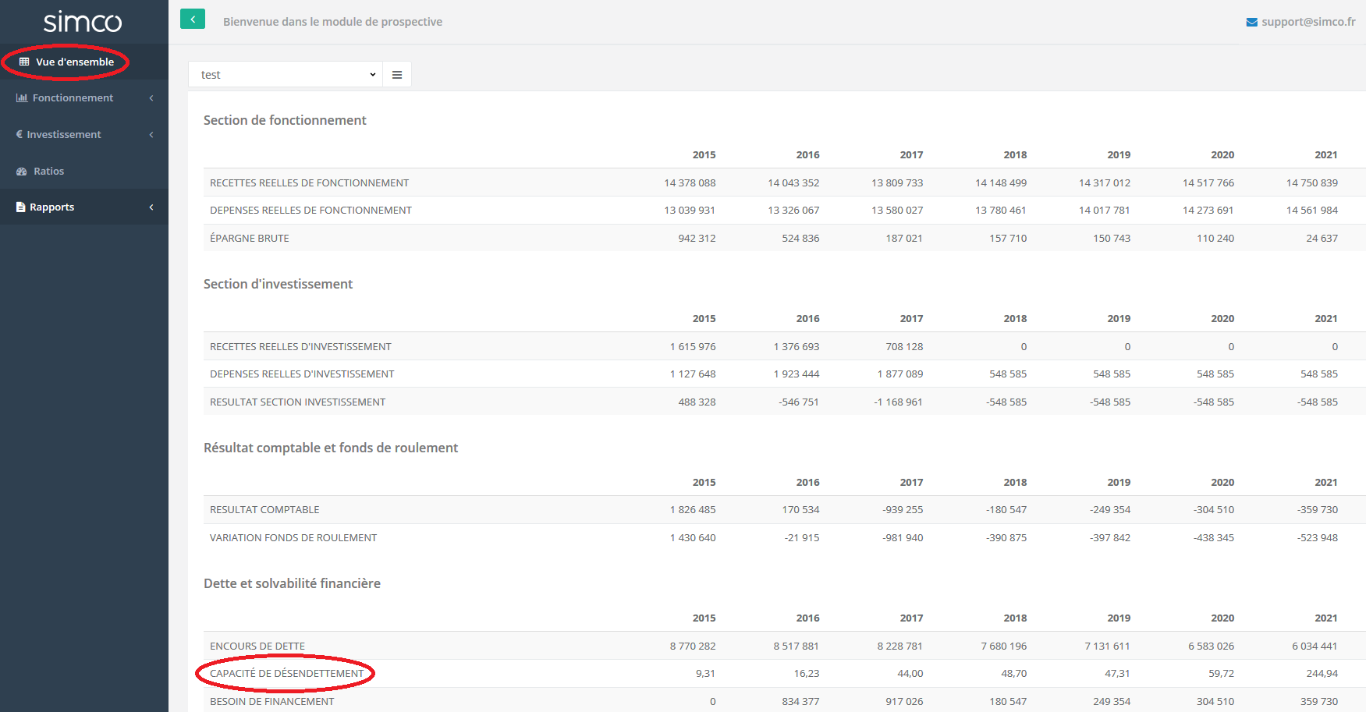Click the RESULTAT COMPTABLE row label

click(x=264, y=510)
